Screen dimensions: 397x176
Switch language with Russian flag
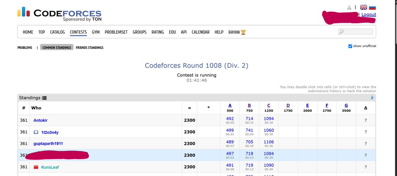coord(372,7)
